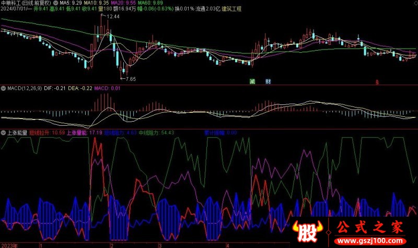Select month 1 on the time axis
418x248 pixels.
point(41,245)
